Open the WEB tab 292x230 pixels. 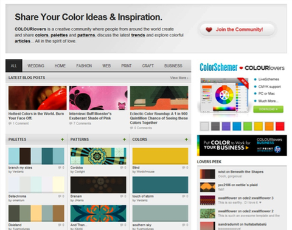pos(106,66)
